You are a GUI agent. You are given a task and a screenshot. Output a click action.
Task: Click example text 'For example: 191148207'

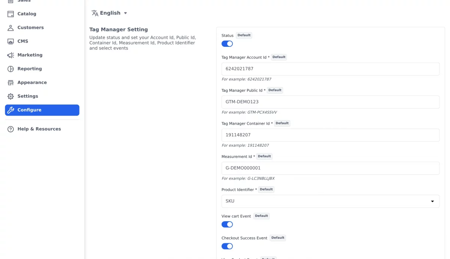click(245, 146)
